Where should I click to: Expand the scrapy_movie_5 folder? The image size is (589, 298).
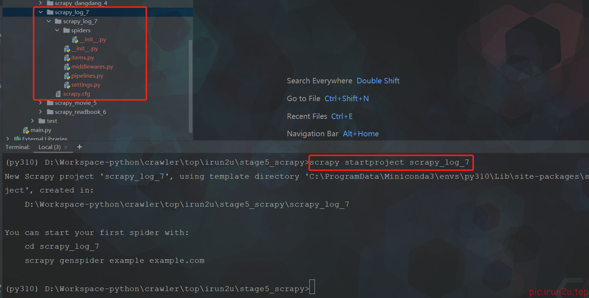[x=41, y=103]
